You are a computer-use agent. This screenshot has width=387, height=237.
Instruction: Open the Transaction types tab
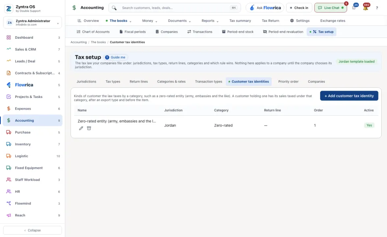pyautogui.click(x=208, y=81)
